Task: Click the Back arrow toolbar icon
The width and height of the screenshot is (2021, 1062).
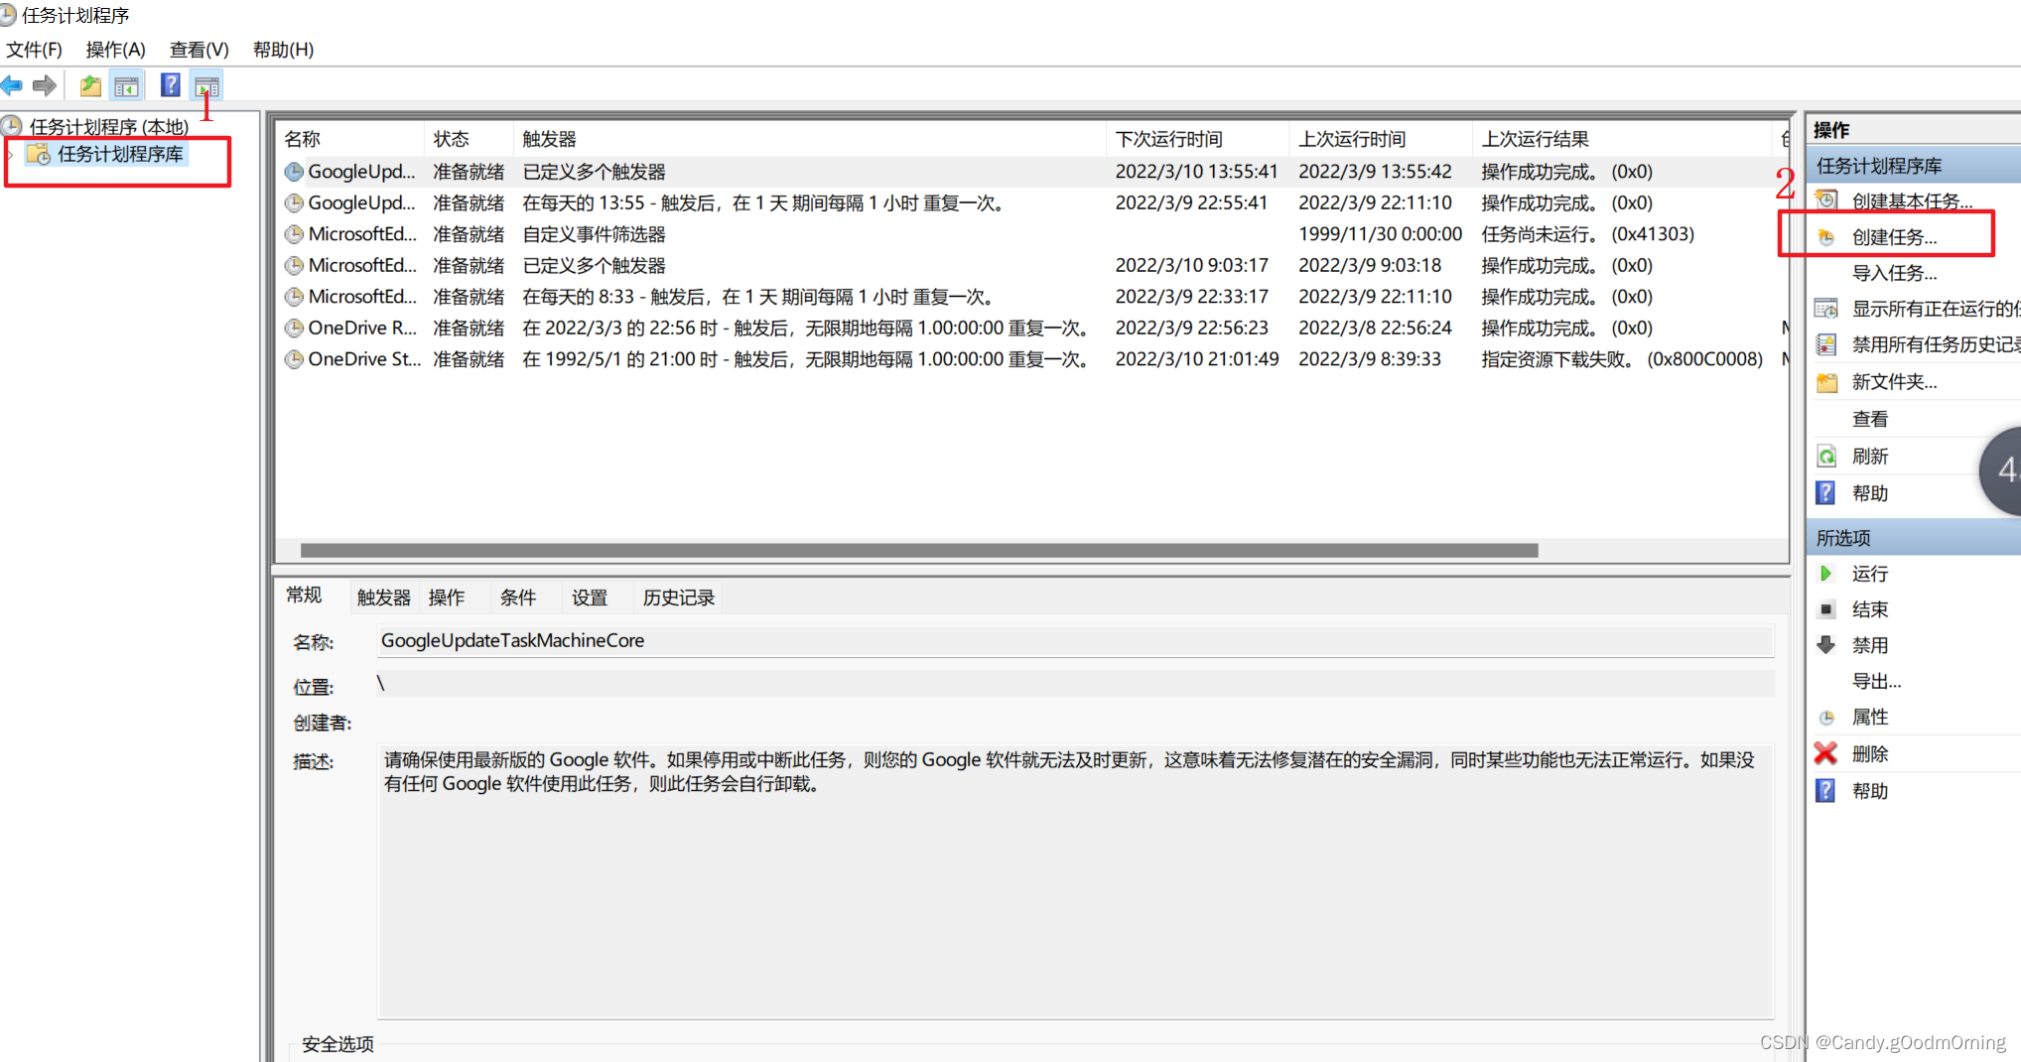Action: pyautogui.click(x=12, y=86)
